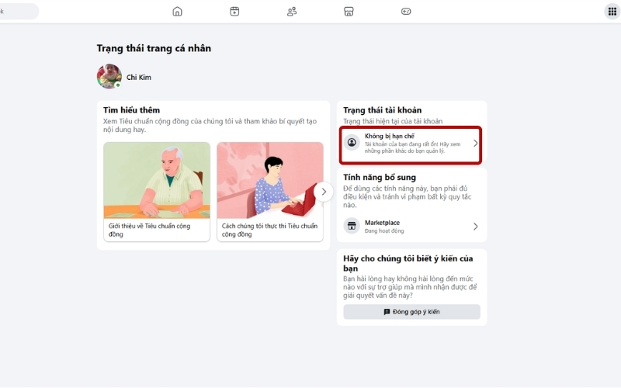This screenshot has width=621, height=388.
Task: Click Chi Kim profile avatar
Action: tap(109, 76)
